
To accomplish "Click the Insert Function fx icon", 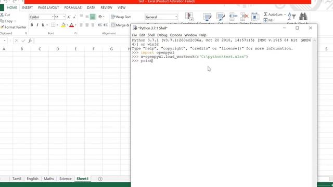I will (x=30, y=41).
